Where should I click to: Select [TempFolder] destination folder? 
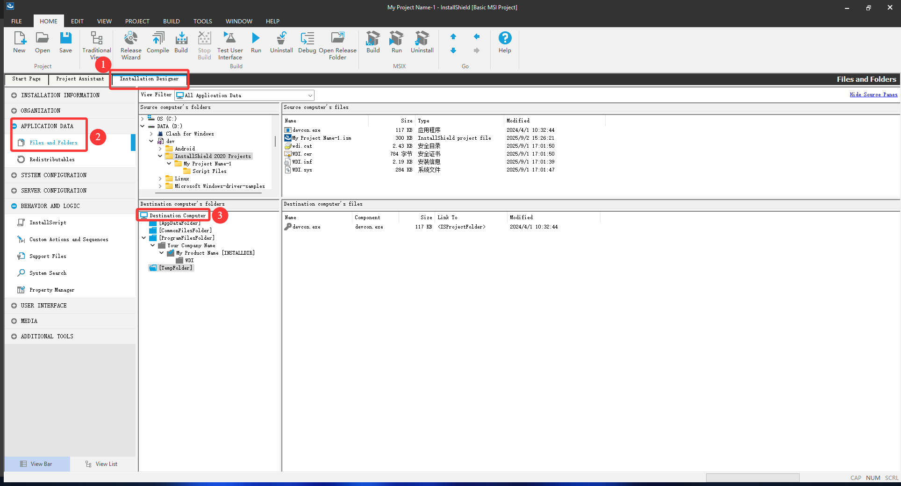tap(175, 268)
